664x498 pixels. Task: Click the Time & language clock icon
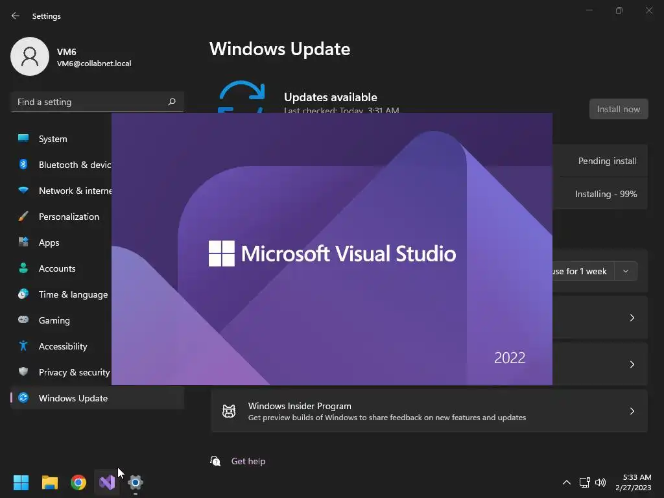coord(23,294)
